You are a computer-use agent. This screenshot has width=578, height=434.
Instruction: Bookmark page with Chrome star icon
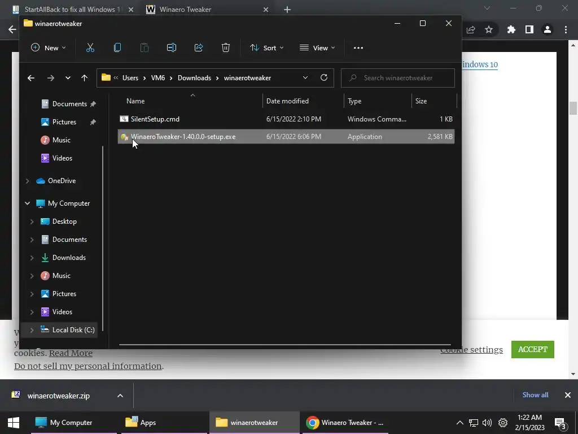[489, 29]
